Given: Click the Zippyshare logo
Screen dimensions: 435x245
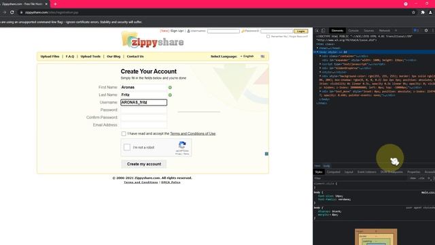Looking at the screenshot, I should tap(152, 40).
